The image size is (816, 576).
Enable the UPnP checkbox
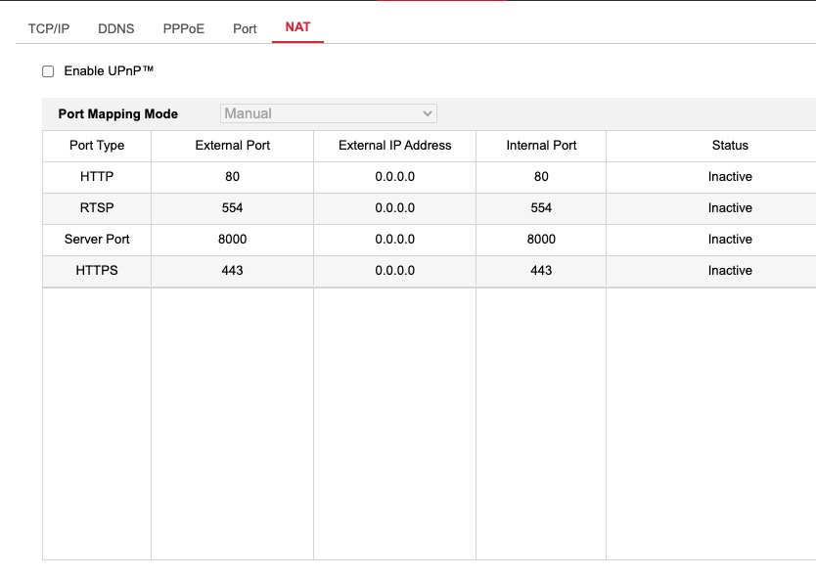(48, 71)
